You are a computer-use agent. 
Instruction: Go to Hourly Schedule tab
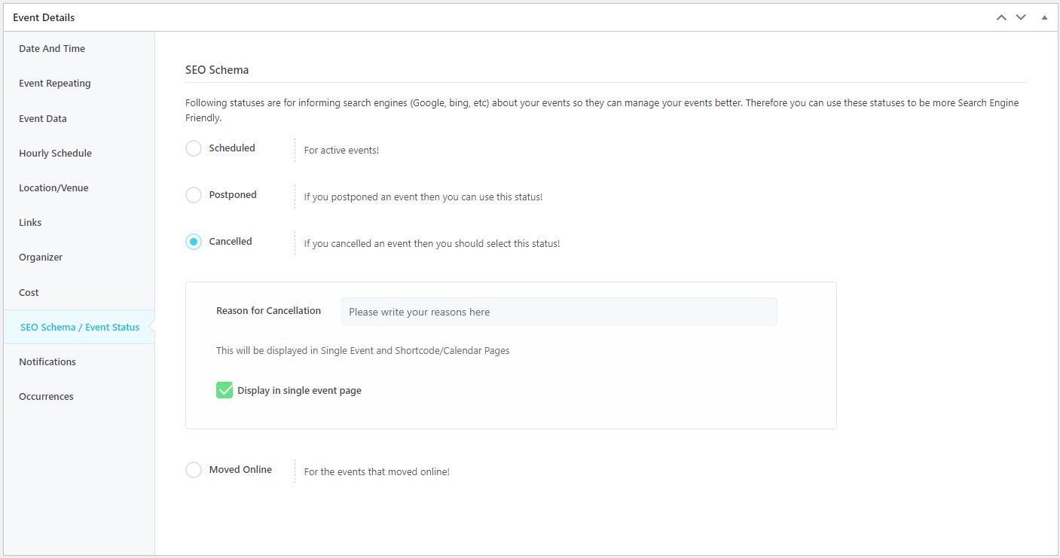pos(79,153)
